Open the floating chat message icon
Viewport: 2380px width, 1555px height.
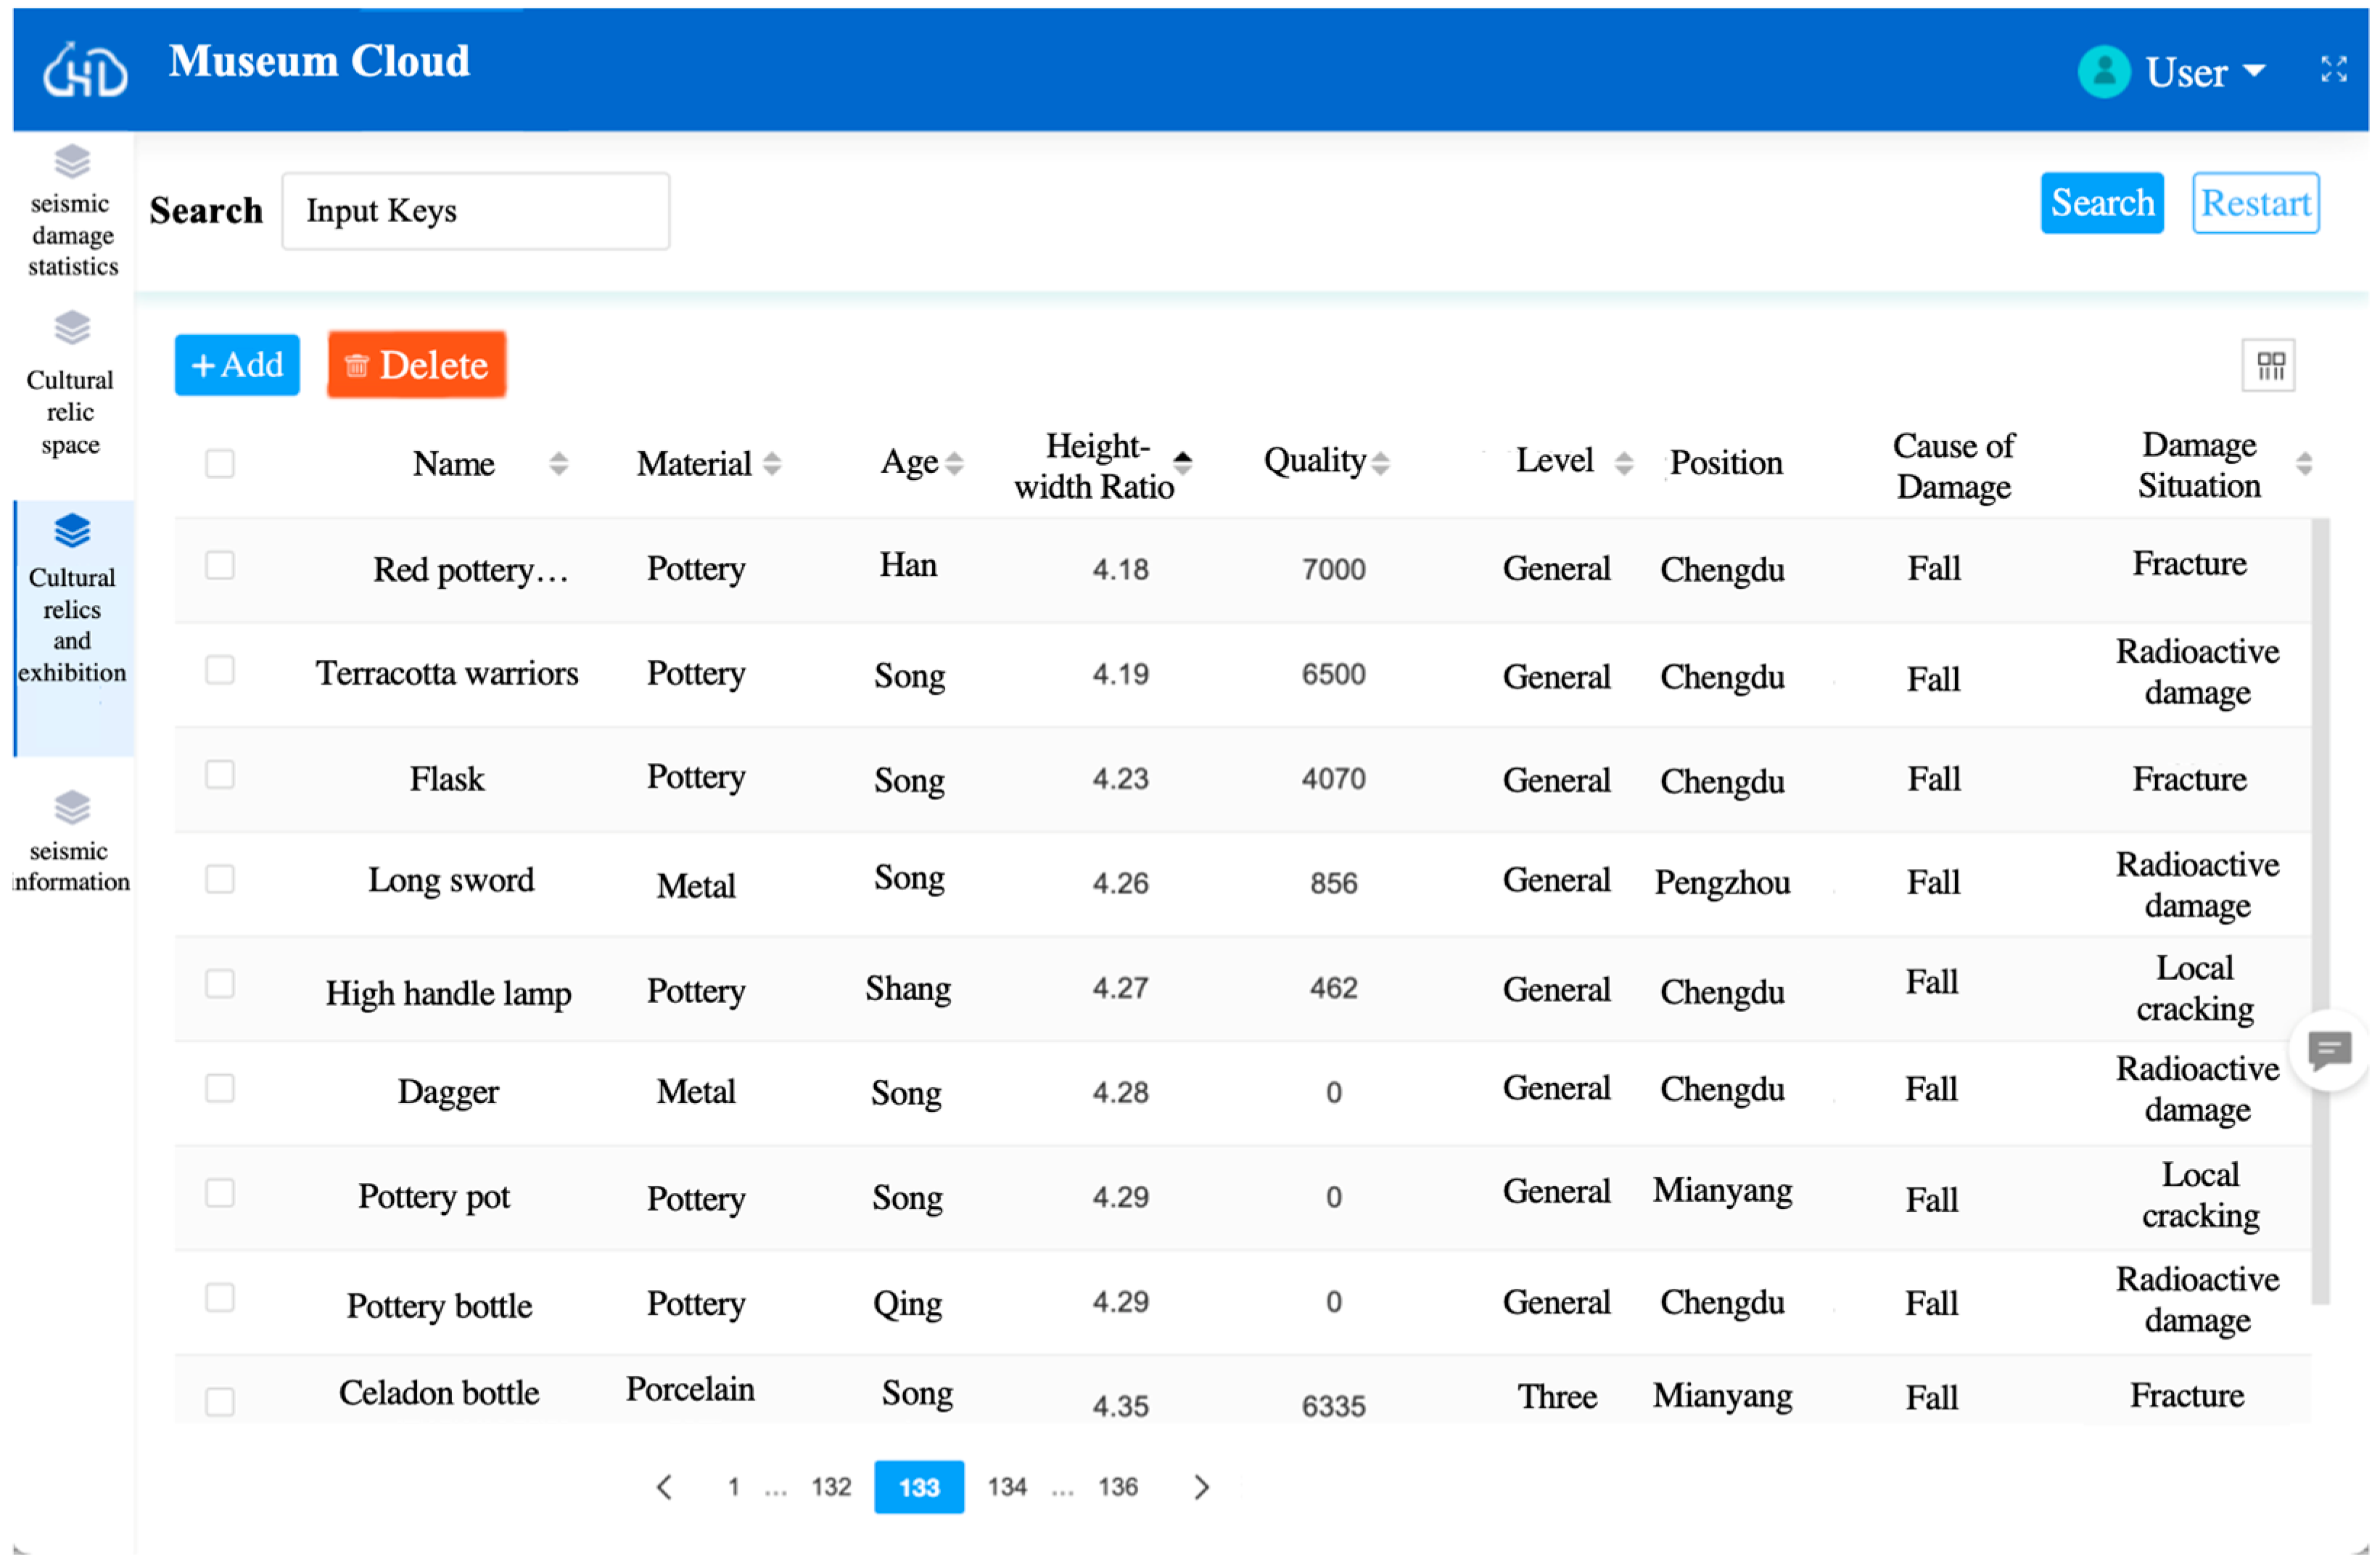click(2329, 1050)
